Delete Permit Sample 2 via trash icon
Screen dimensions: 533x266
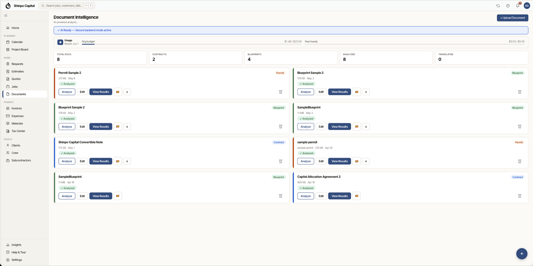click(x=280, y=92)
